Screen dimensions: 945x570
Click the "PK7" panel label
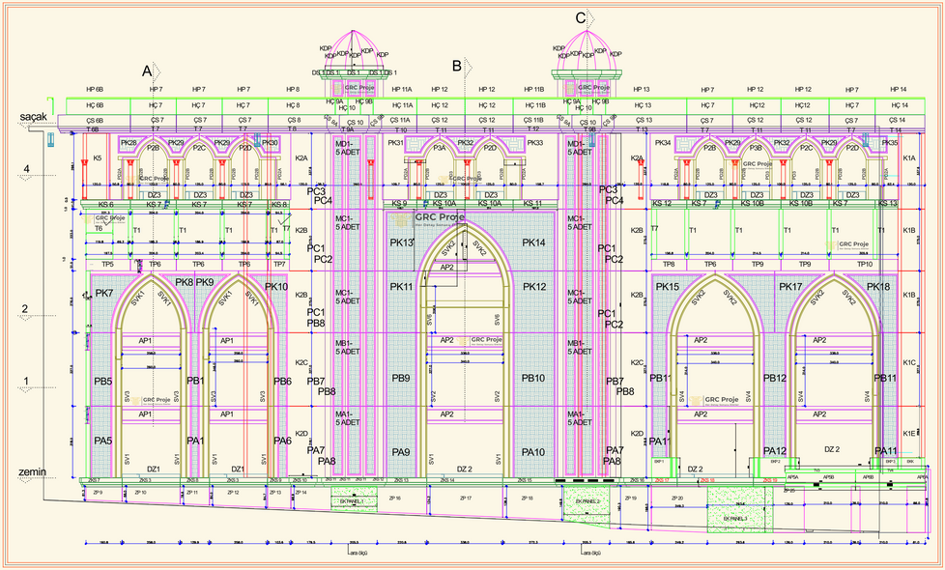pos(104,294)
